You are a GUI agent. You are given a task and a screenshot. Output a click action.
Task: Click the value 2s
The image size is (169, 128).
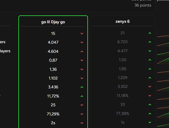(53, 123)
